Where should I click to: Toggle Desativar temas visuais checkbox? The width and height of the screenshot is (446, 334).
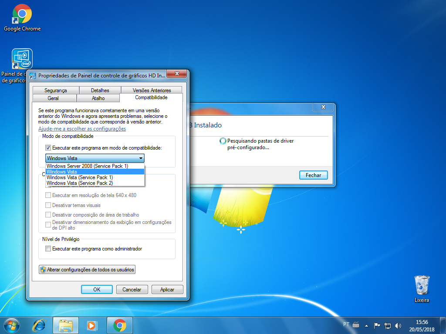click(48, 205)
